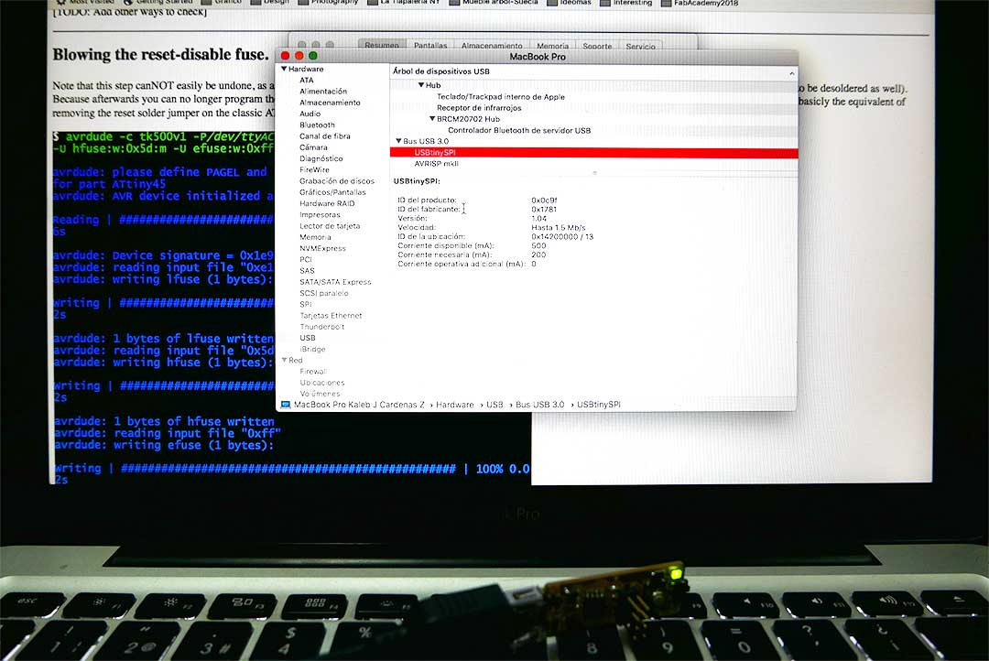Click Bus USB 3.0 in path bar
This screenshot has height=661, width=989.
click(x=540, y=405)
